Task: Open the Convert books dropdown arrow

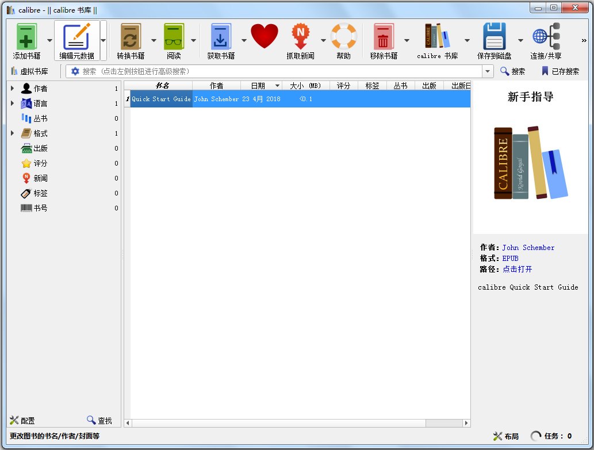Action: pos(154,40)
